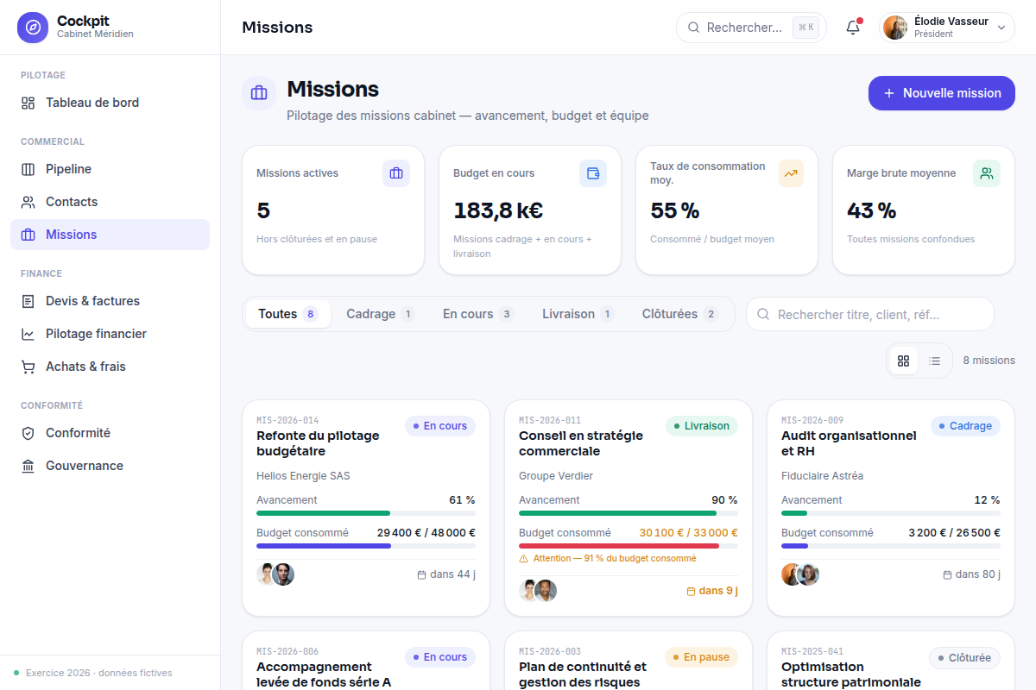Screen dimensions: 1036x690
Task: Click Avancement bar of Groupe Verdier mission
Action: 629,513
